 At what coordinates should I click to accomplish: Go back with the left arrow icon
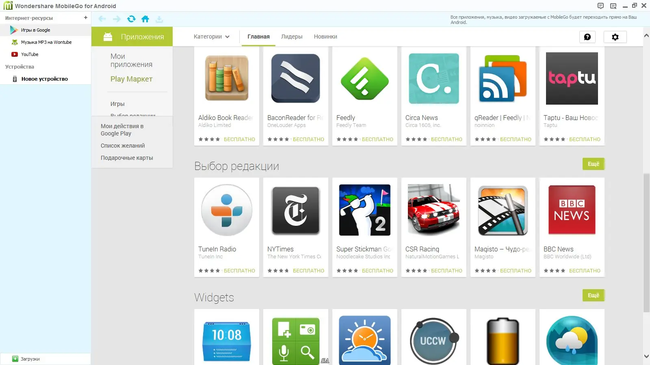pos(102,19)
